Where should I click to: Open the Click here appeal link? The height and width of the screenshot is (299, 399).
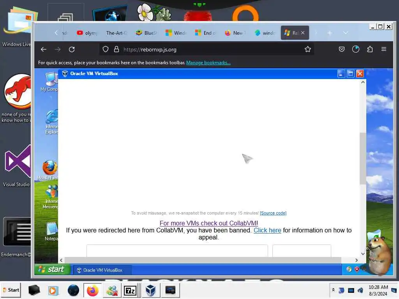tap(267, 230)
